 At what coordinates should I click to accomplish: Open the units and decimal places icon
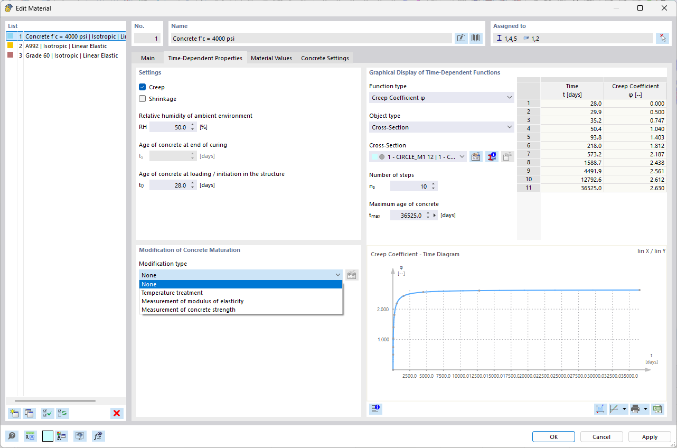[30, 436]
